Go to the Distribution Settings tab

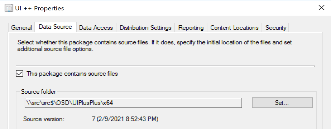[x=145, y=28]
